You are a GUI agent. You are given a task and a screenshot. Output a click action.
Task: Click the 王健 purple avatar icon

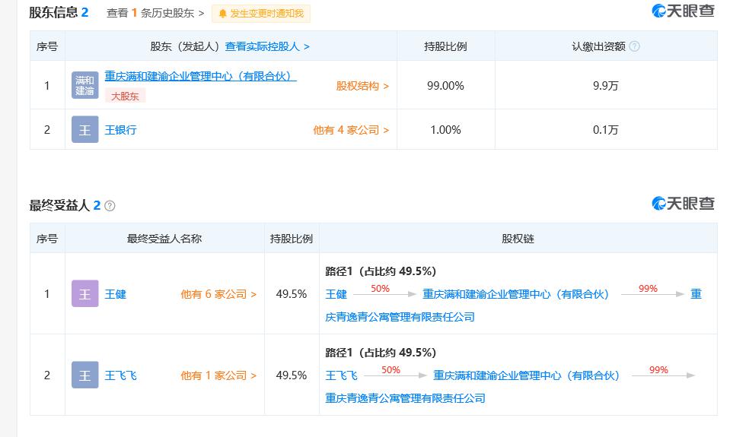[84, 294]
